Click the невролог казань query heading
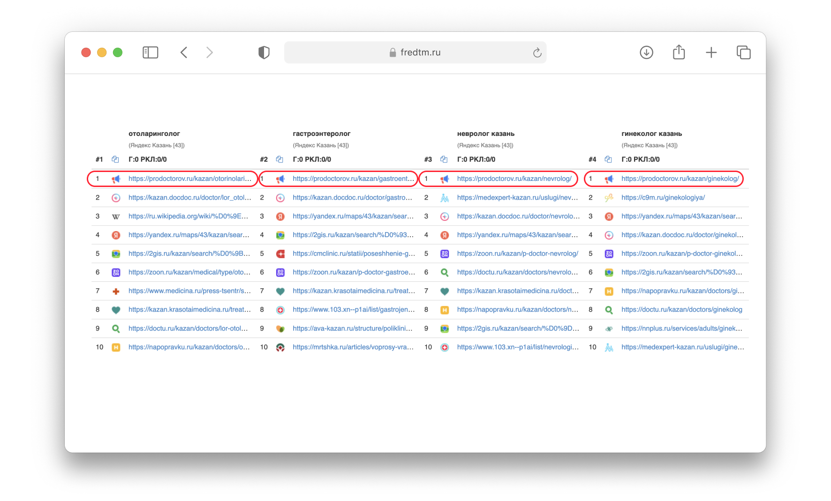 [486, 134]
